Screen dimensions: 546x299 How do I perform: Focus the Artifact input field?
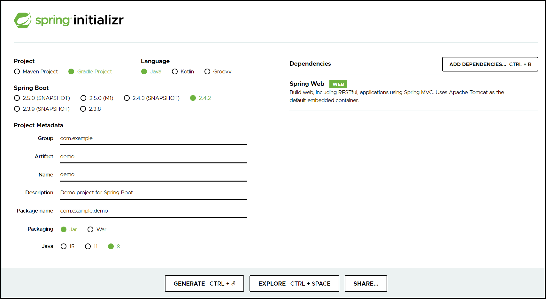point(153,157)
